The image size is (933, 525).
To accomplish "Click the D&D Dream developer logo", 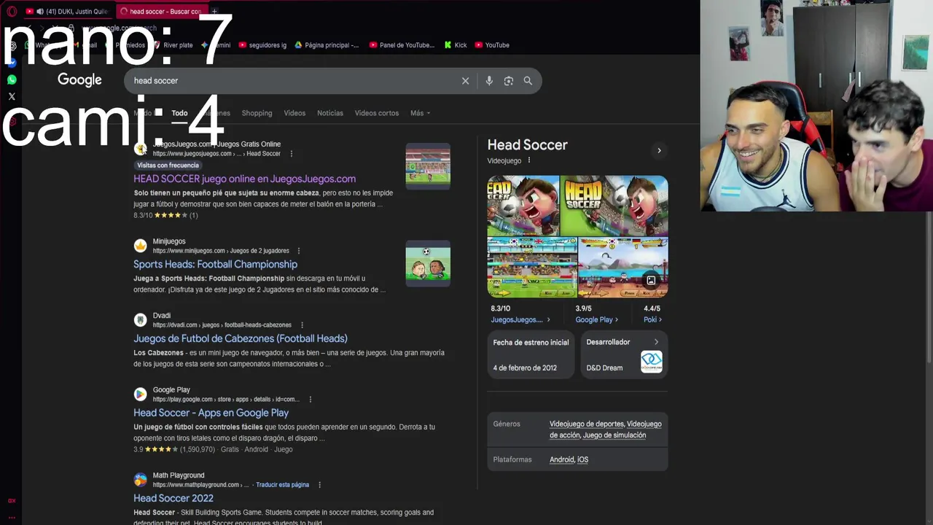I will click(x=651, y=362).
